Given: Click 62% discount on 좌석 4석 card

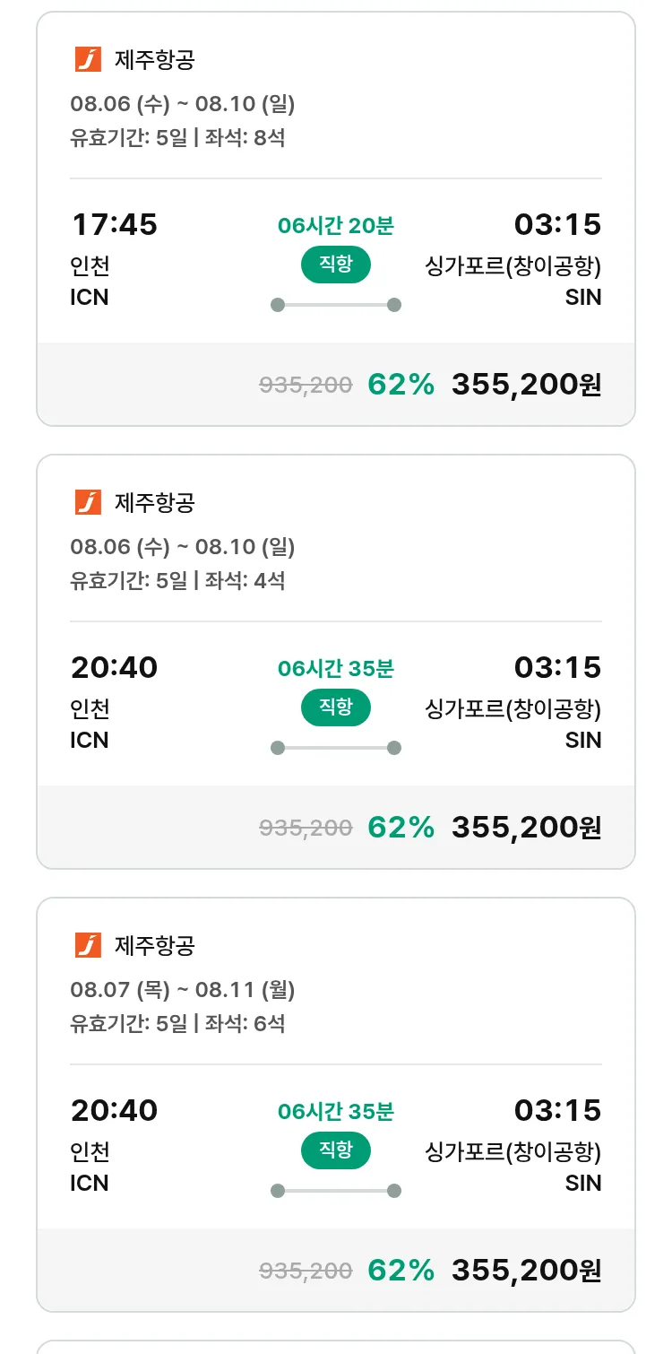Looking at the screenshot, I should tap(401, 828).
